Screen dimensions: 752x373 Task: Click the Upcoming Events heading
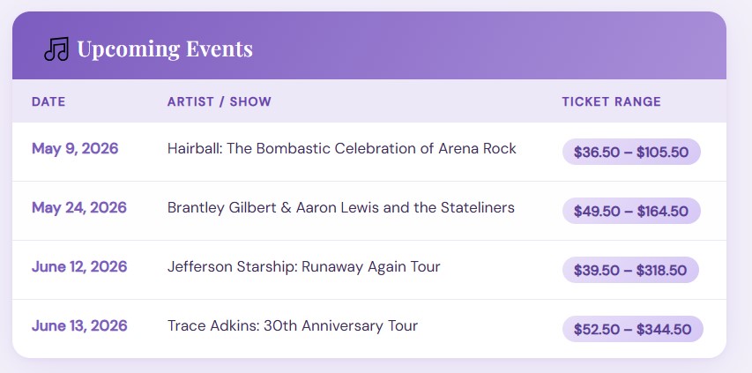click(x=165, y=49)
